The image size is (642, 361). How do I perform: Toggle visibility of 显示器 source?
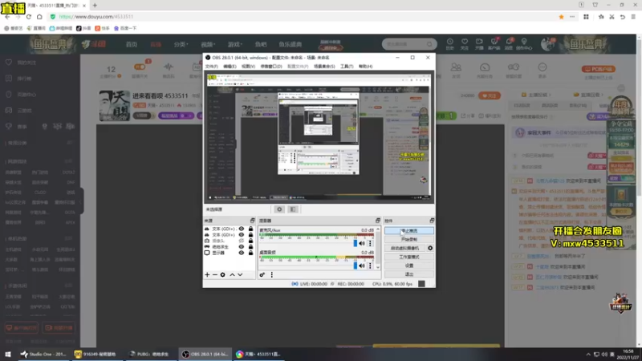pos(242,253)
